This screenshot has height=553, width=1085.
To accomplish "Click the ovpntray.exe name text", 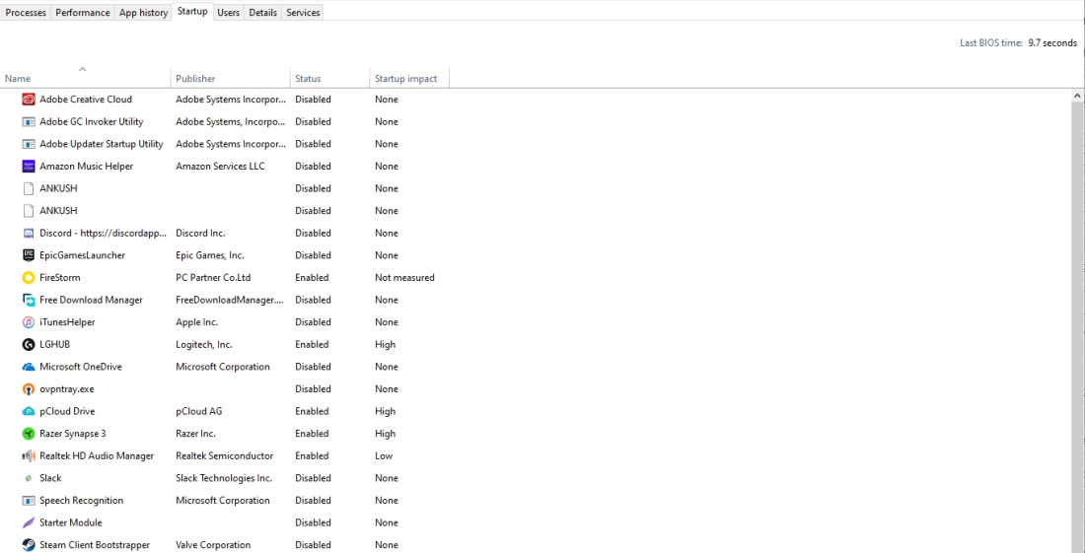I will pyautogui.click(x=67, y=389).
